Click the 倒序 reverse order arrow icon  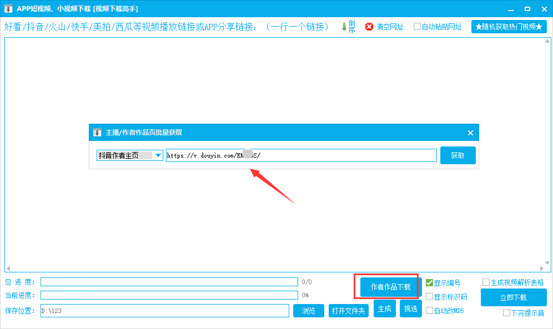[x=344, y=27]
